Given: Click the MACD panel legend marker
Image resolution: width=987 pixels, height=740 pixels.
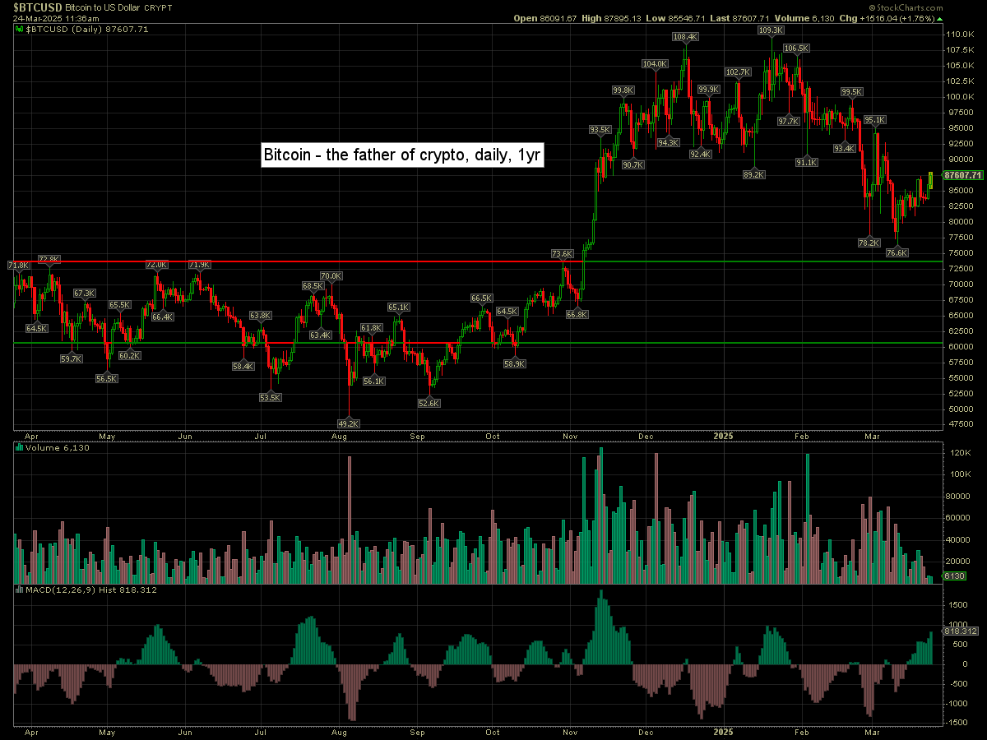Looking at the screenshot, I should click(20, 590).
